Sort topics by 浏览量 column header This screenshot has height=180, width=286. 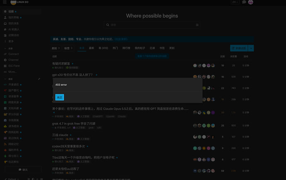click(x=233, y=57)
